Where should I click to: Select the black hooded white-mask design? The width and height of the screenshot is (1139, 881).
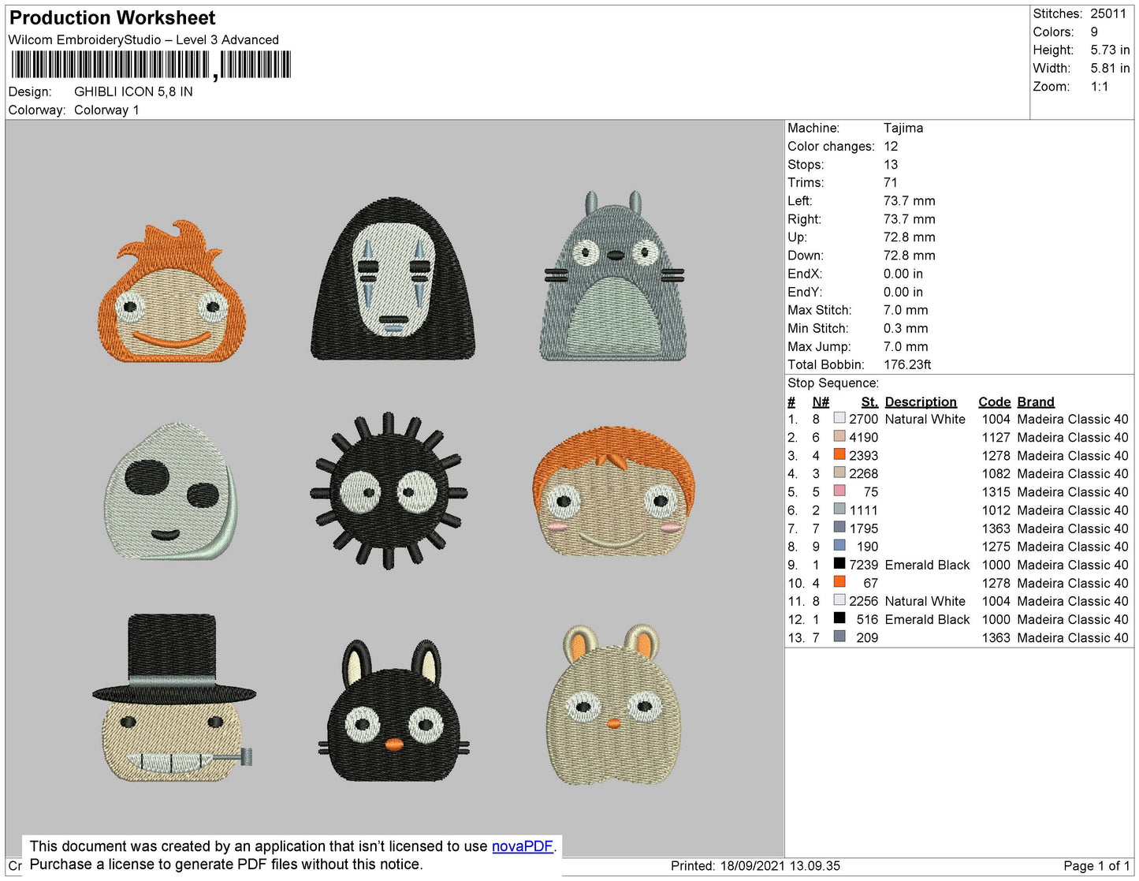coord(393,279)
